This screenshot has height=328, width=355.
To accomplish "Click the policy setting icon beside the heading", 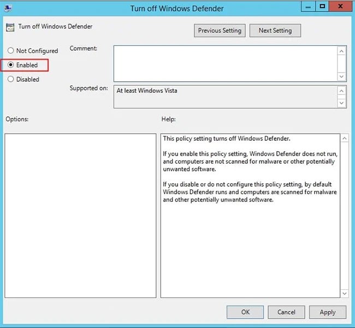I will coord(10,27).
